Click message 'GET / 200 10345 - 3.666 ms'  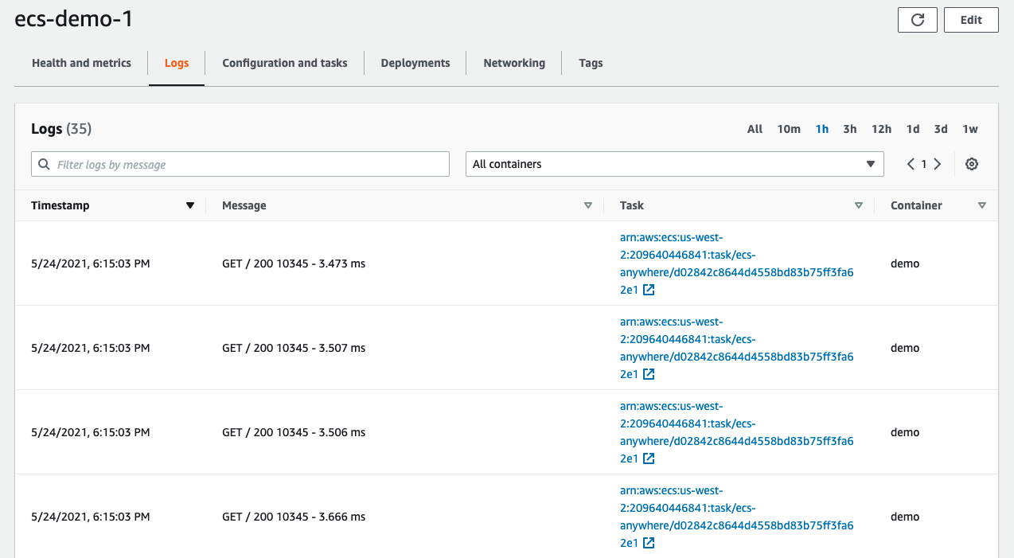(294, 517)
